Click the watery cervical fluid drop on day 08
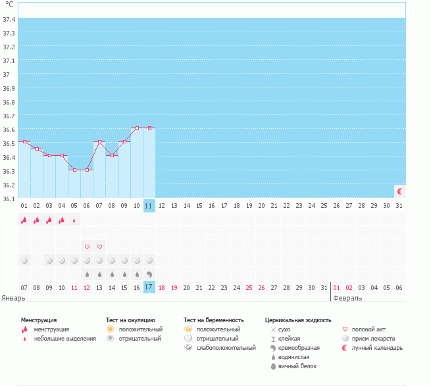431x386 pixels. click(112, 274)
